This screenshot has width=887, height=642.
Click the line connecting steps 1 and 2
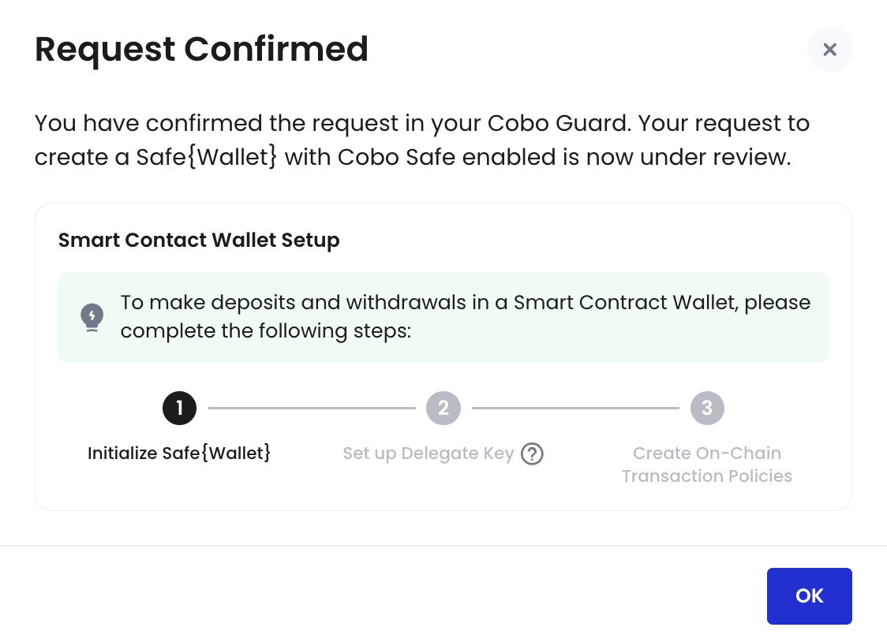click(x=312, y=408)
